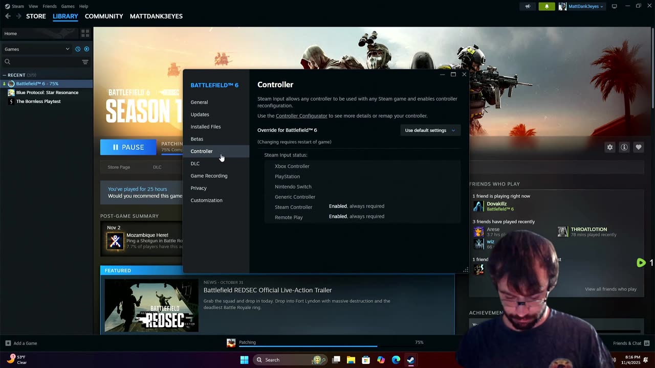Select The Bornless Playtest in library

(38, 101)
